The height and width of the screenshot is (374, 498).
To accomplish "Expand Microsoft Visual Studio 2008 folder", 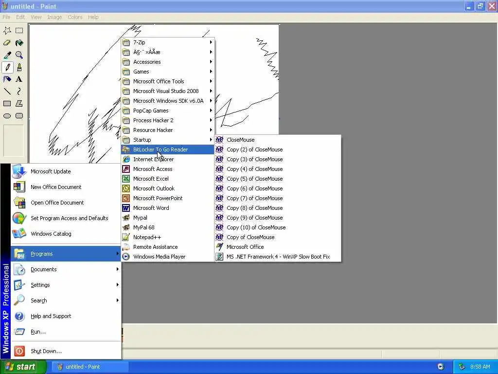I will pyautogui.click(x=168, y=91).
